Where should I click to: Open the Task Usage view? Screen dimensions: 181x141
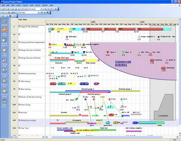click(4, 51)
